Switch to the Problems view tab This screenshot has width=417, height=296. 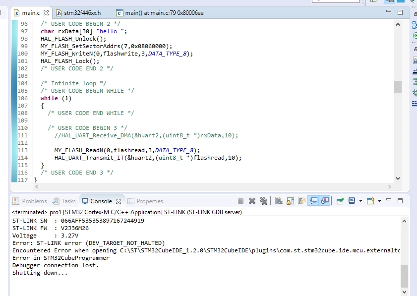tap(30, 201)
